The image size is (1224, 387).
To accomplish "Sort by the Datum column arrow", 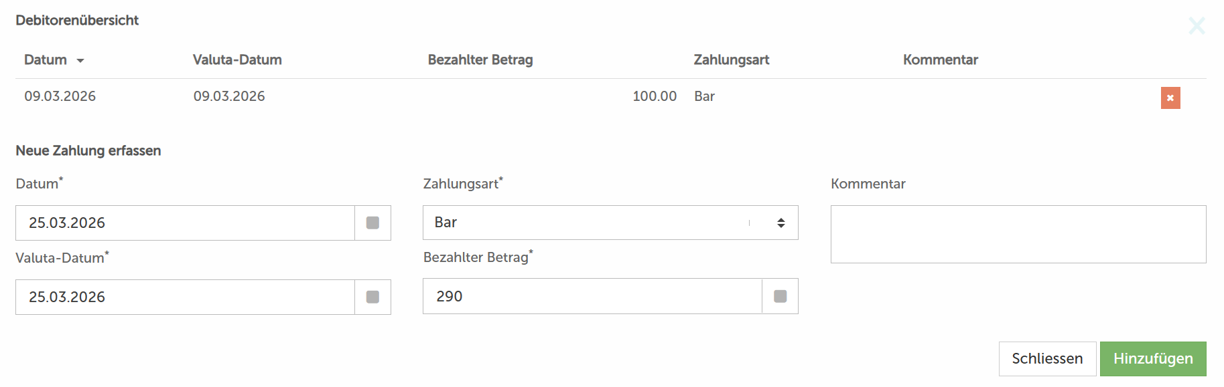I will pyautogui.click(x=80, y=61).
